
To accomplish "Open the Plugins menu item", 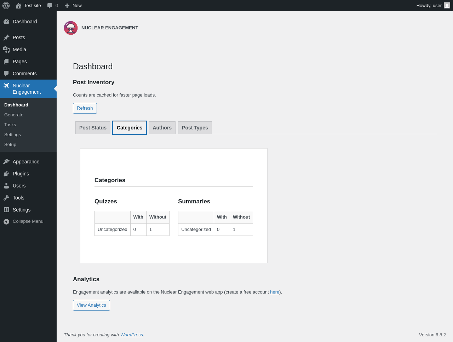I will [x=28, y=174].
